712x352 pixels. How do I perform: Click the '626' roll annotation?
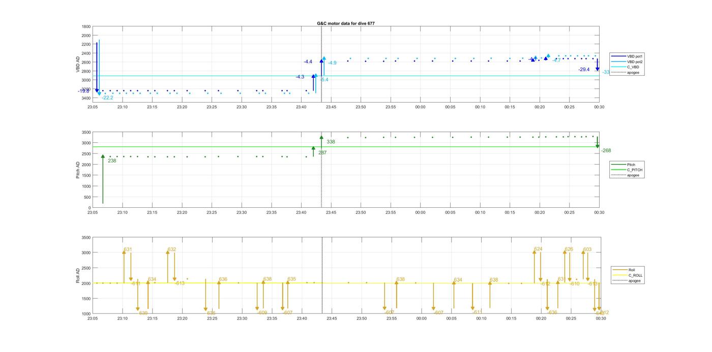[569, 249]
